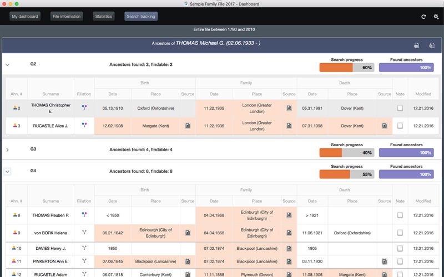Collapse the G2 generation section

click(x=7, y=65)
